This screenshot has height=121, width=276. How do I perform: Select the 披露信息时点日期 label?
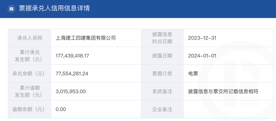tap(162, 38)
